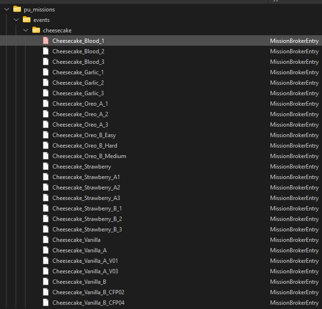Image resolution: width=322 pixels, height=309 pixels.
Task: Pick the Cheesecake_Garlic_3 entry name
Action: pos(78,93)
